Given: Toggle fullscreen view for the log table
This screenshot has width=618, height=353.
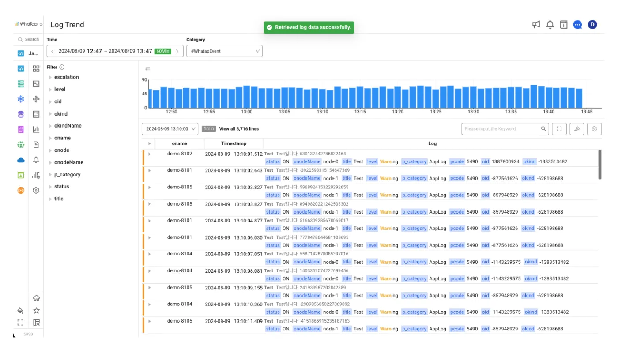Looking at the screenshot, I should click(559, 129).
